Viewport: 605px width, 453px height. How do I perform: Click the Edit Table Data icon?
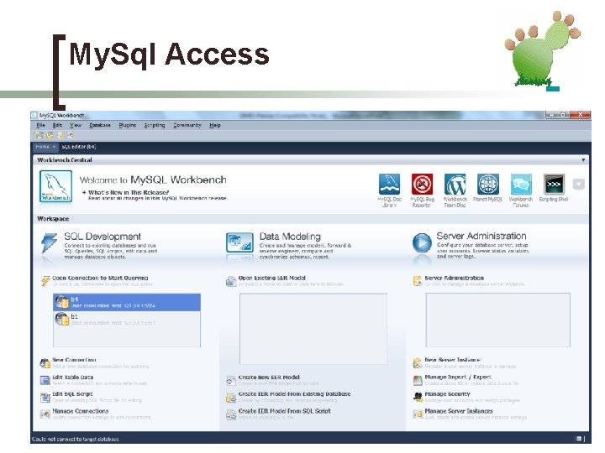45,380
